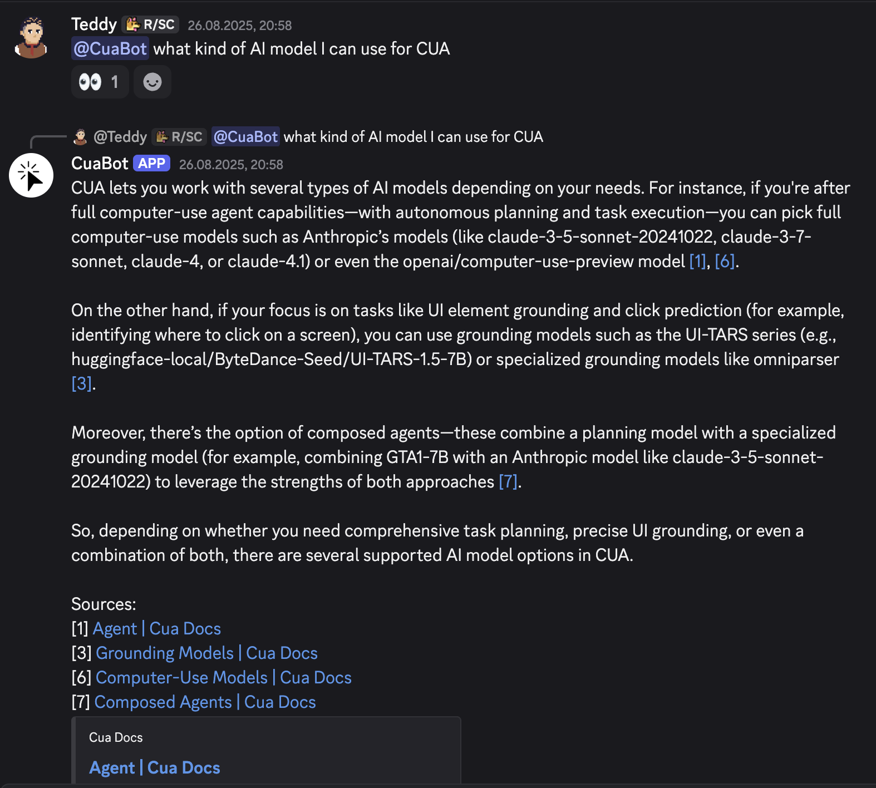The width and height of the screenshot is (876, 788).
Task: Click the small Teddy avatar in reply preview
Action: pos(80,137)
